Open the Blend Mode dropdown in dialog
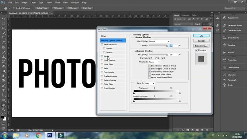 (159, 41)
